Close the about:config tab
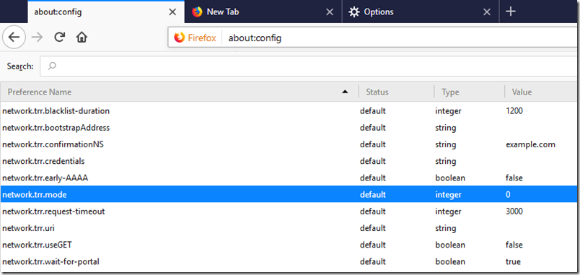The width and height of the screenshot is (580, 275). click(172, 12)
